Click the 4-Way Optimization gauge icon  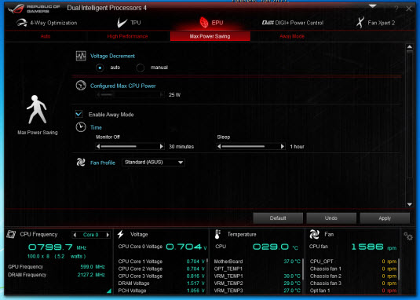(x=21, y=23)
